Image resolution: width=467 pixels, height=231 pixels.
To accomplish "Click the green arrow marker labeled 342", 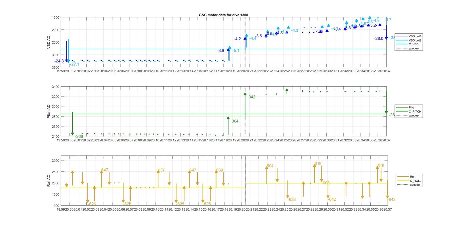I will click(245, 106).
